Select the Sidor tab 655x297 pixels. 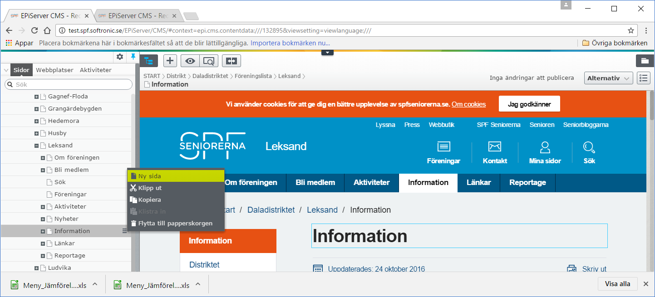pos(21,70)
